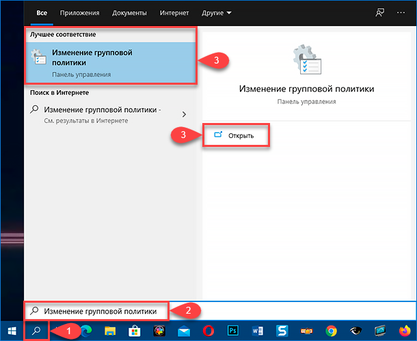This screenshot has width=417, height=341.
Task: Open the Snagit S icon in taskbar
Action: click(282, 331)
